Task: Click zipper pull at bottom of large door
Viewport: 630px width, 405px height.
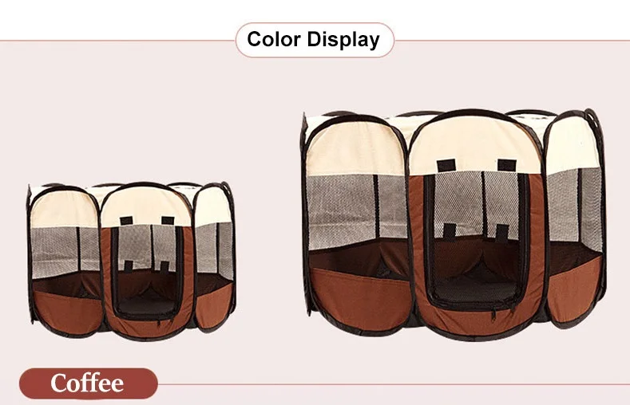Action: pyautogui.click(x=493, y=315)
